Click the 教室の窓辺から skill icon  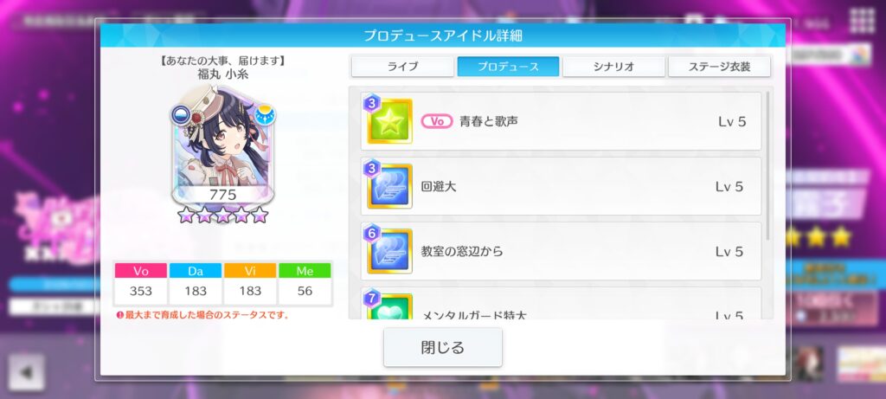[389, 251]
